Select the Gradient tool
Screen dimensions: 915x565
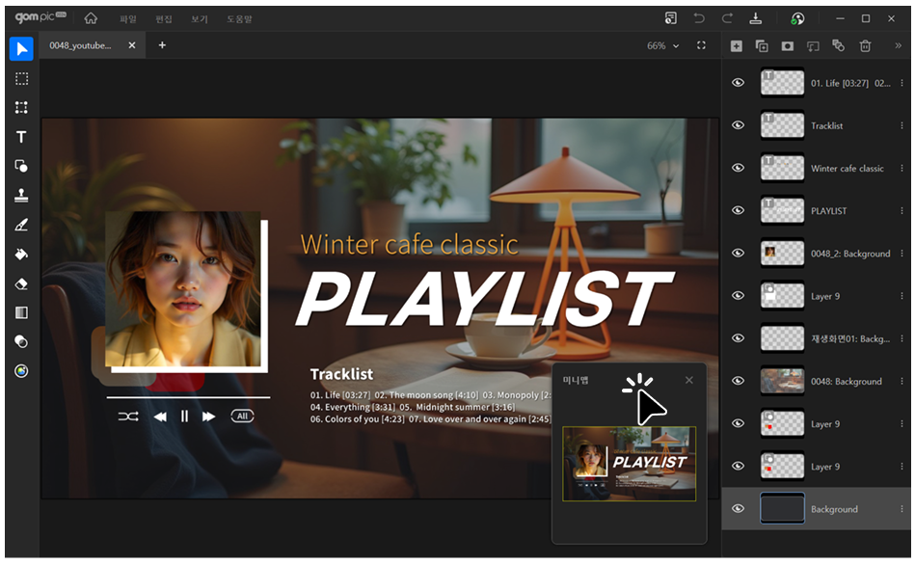pyautogui.click(x=21, y=312)
